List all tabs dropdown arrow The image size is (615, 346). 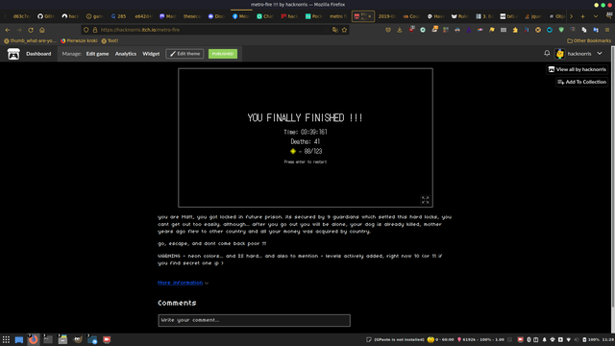[596, 16]
